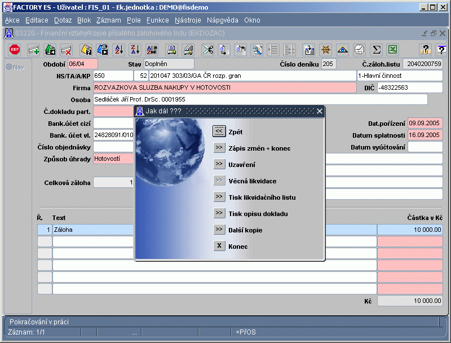Click the Zpět back button
The image size is (451, 343).
(x=219, y=131)
